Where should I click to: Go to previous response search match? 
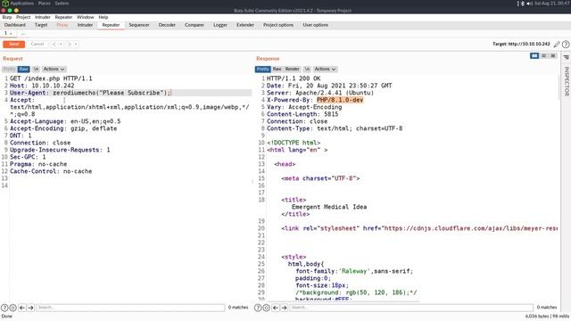[276, 308]
